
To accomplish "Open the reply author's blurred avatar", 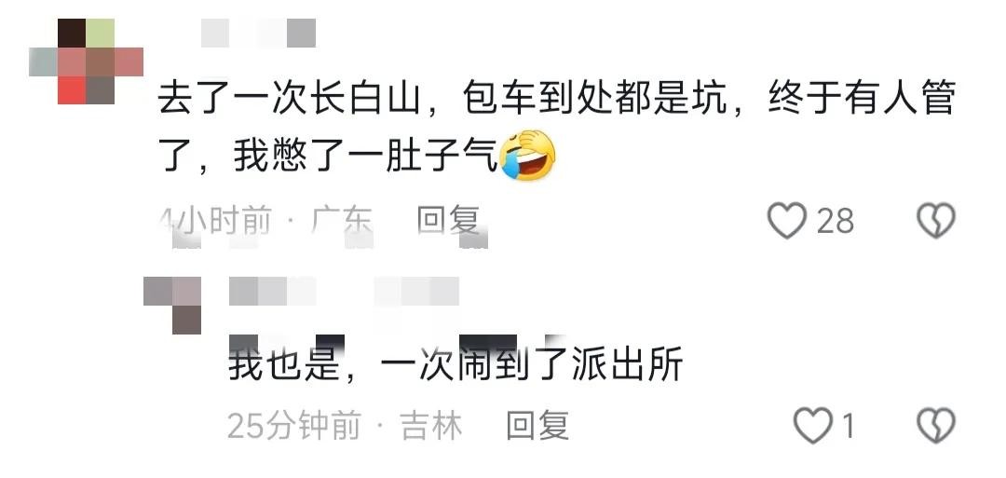I will point(172,306).
